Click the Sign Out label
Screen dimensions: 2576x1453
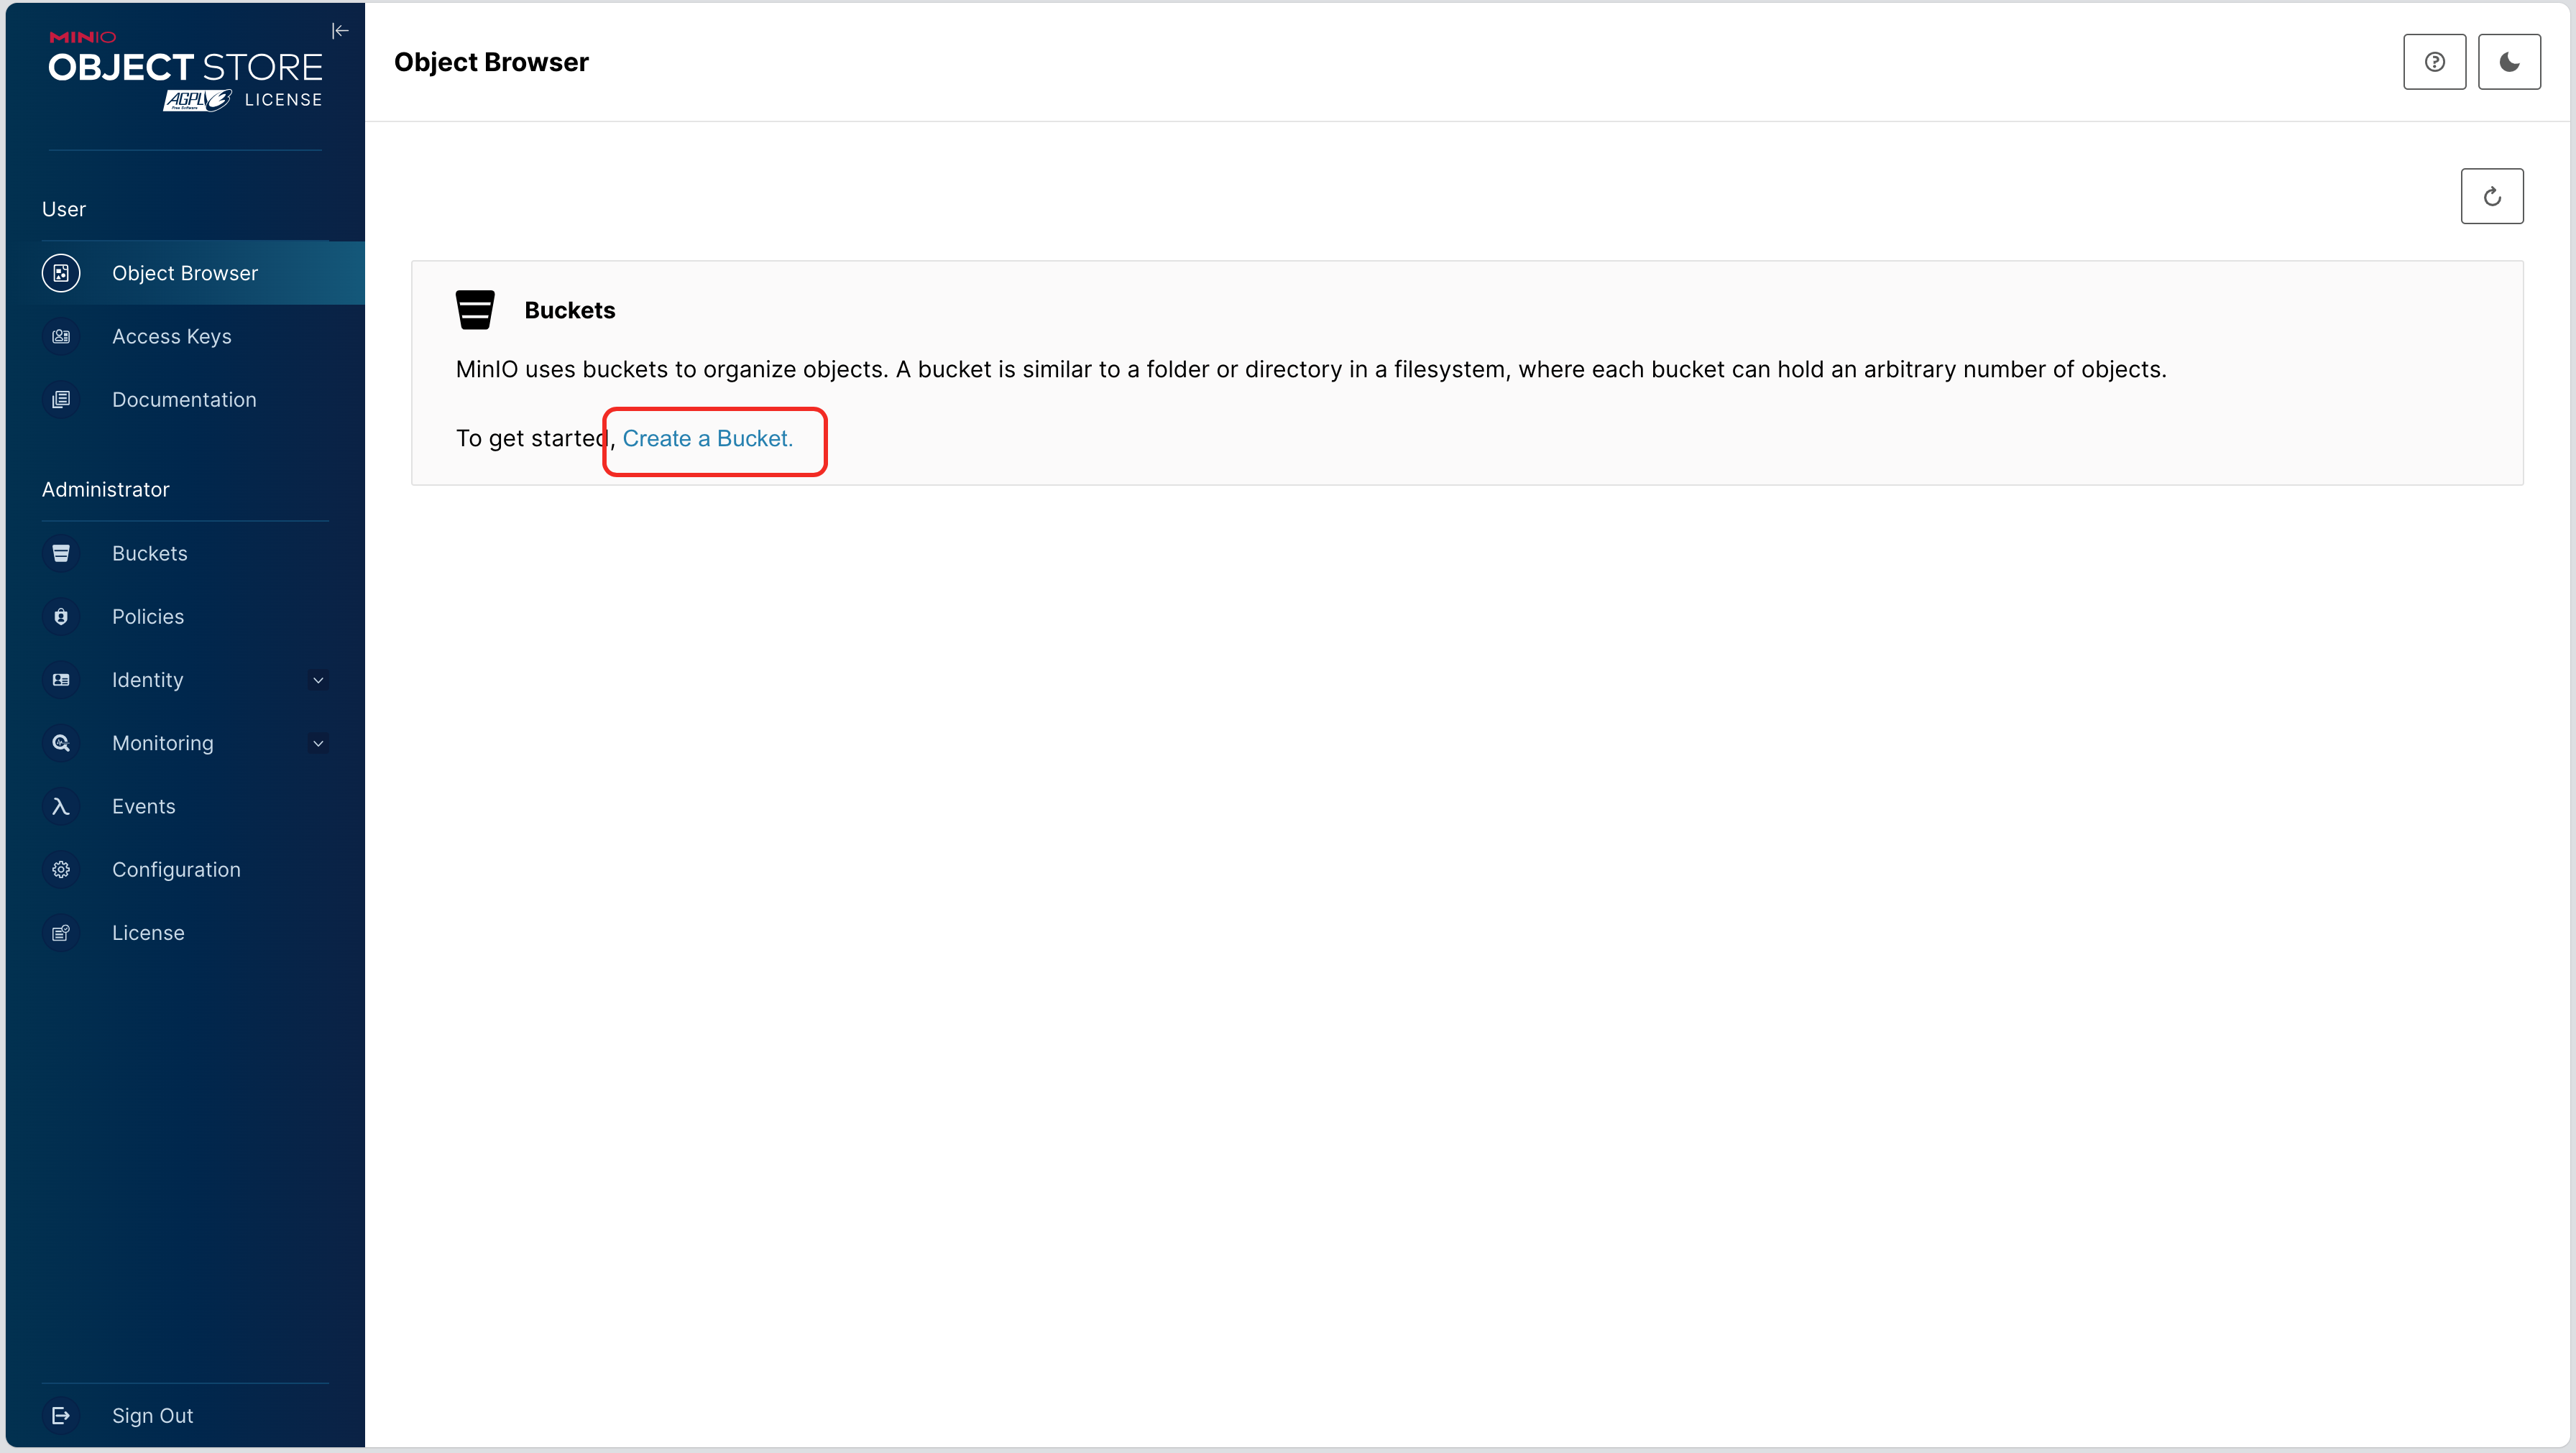click(153, 1415)
